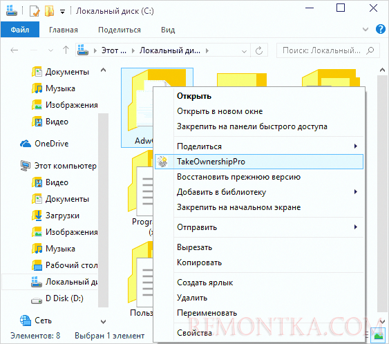Switch to the Главная ribbon tab

[x=64, y=30]
